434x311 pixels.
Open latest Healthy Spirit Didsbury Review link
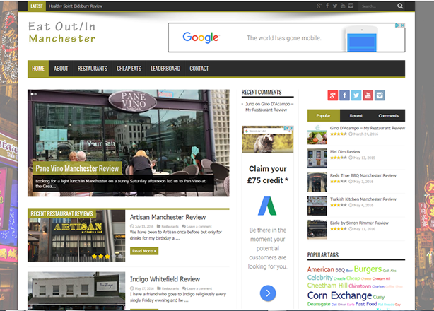click(76, 6)
